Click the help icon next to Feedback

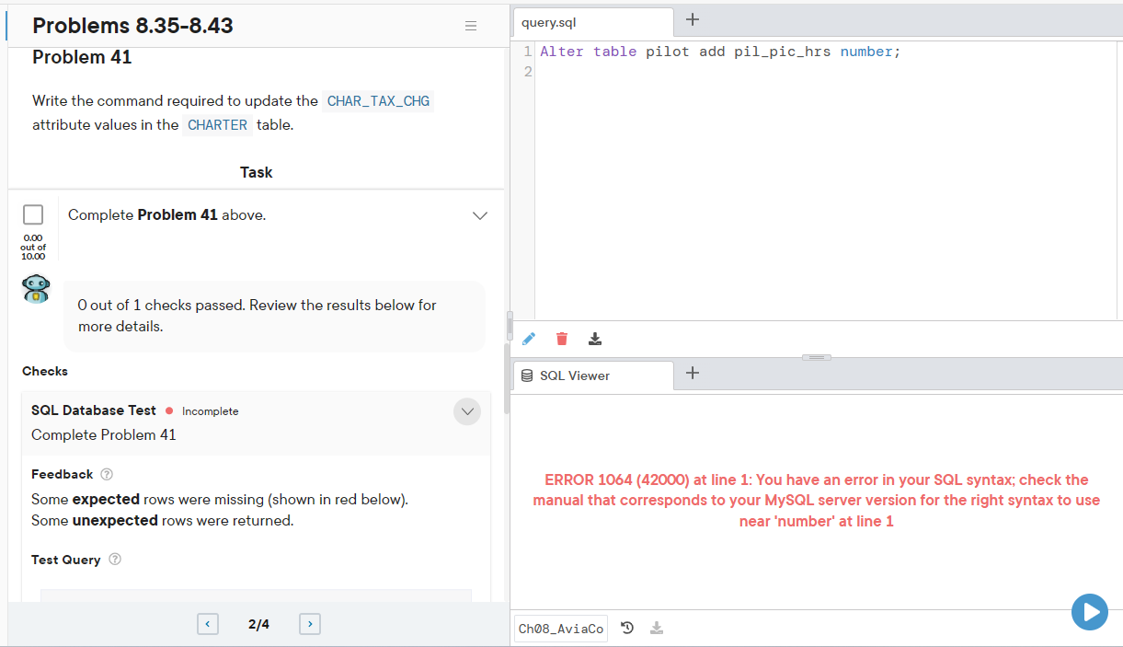point(107,474)
